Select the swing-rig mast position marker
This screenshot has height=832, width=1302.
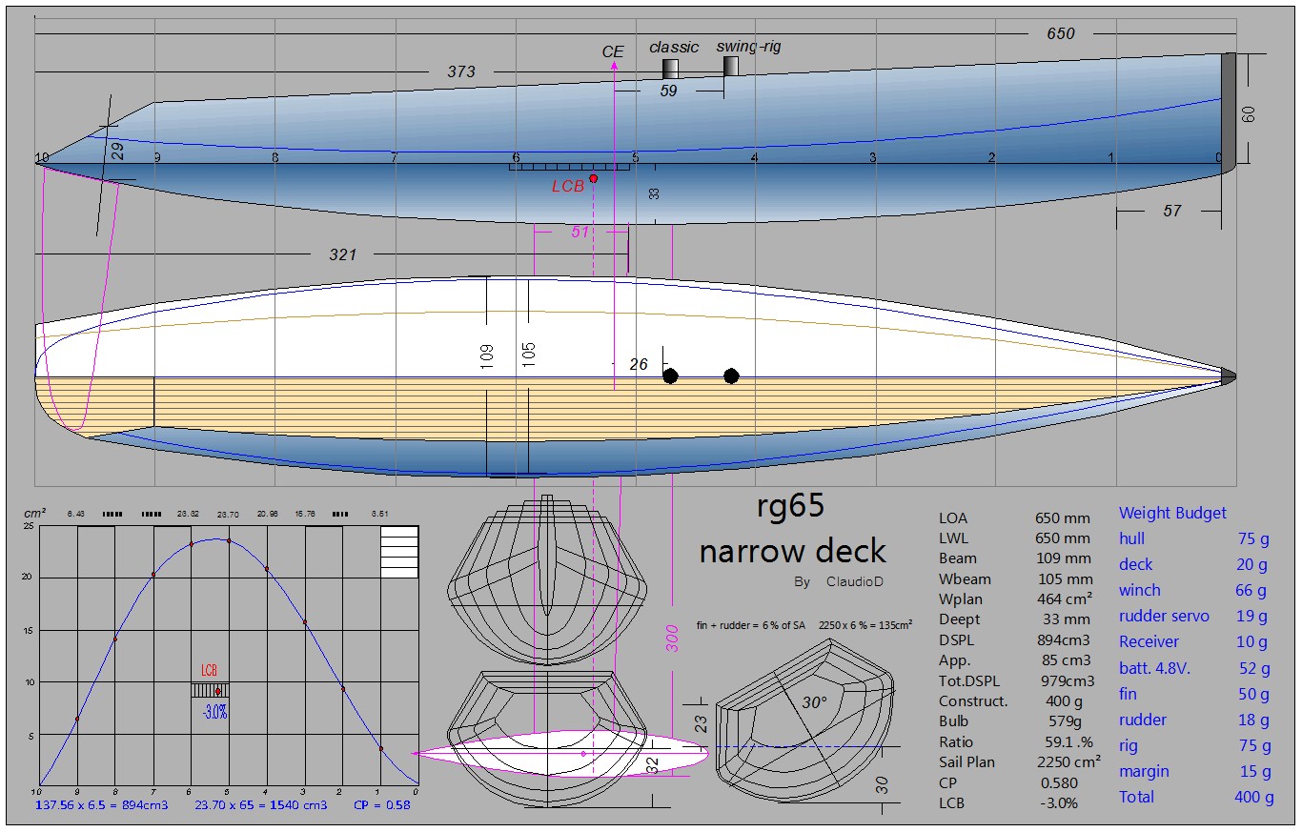(731, 66)
